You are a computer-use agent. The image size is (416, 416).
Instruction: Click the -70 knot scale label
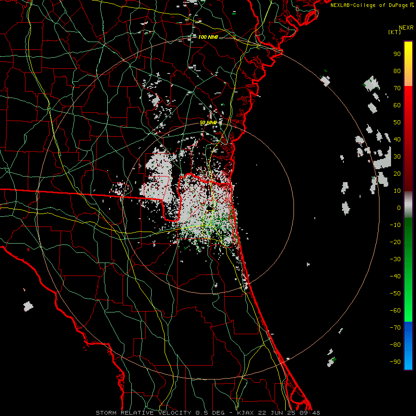click(x=395, y=327)
